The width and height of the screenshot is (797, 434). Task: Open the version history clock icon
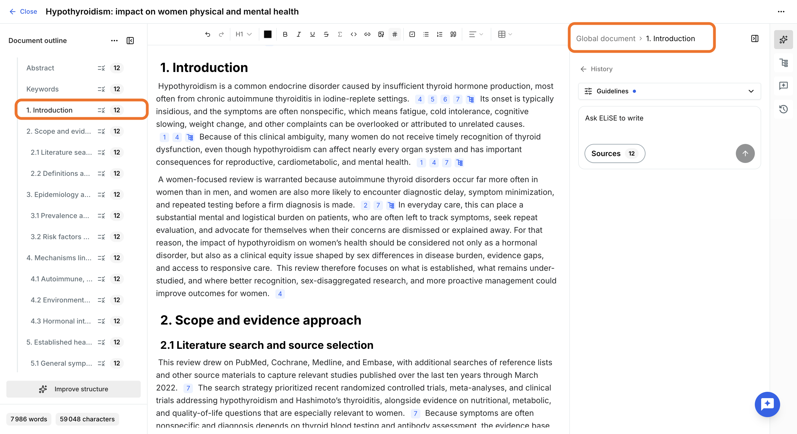pos(783,109)
